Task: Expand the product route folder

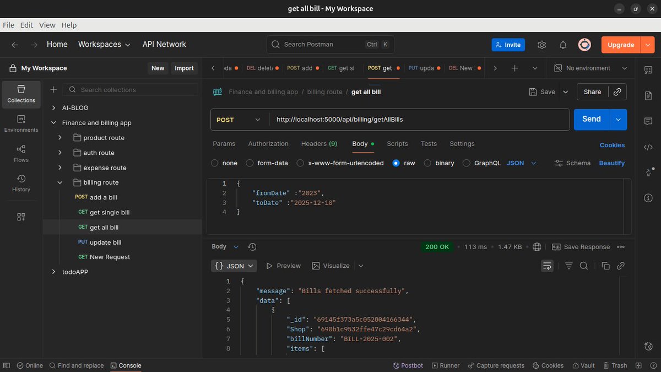Action: [x=61, y=138]
